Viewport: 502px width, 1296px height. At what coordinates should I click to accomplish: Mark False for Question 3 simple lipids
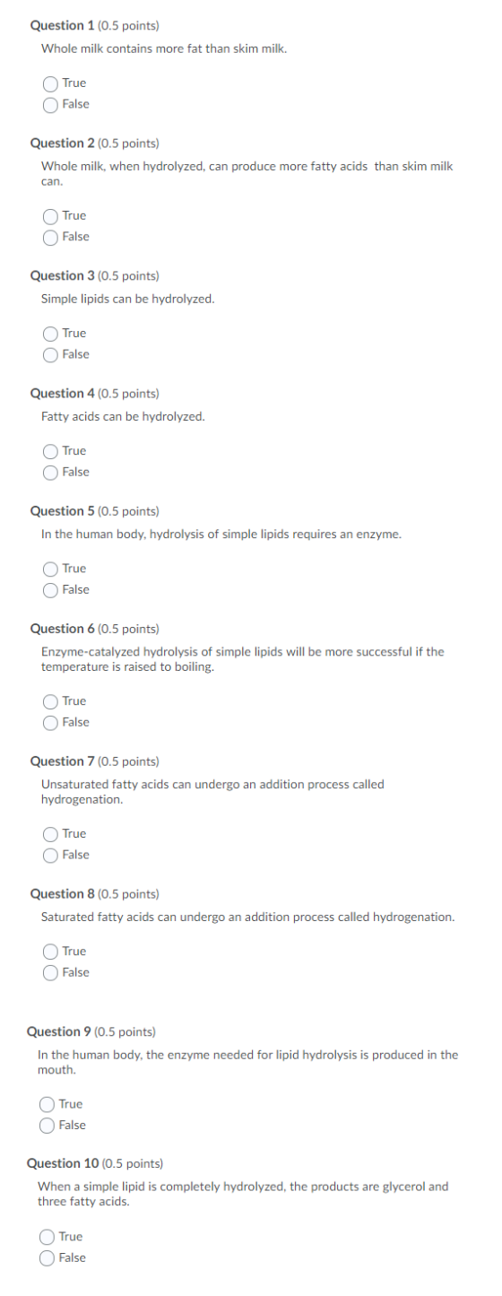click(50, 355)
